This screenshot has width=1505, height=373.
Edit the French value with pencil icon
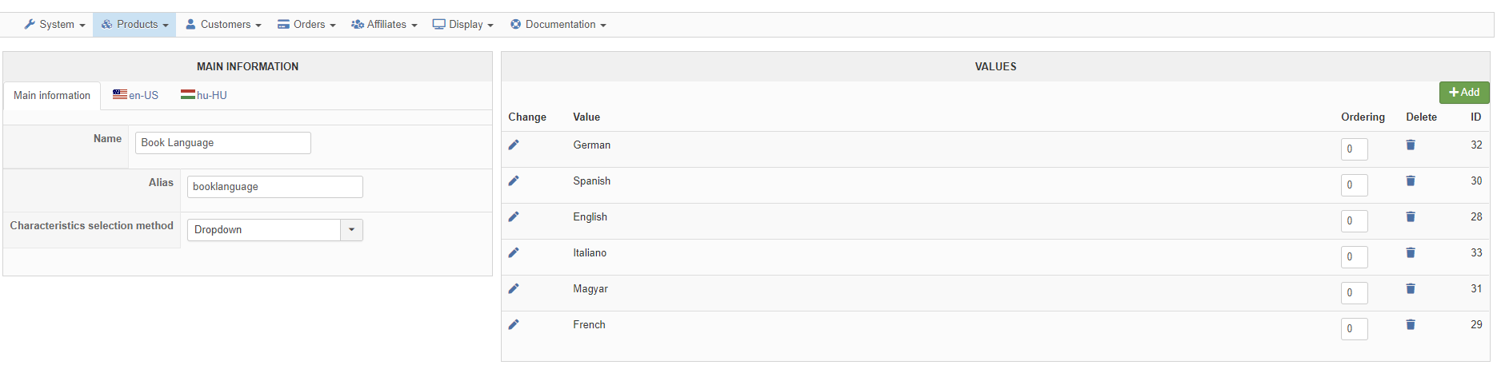coord(514,324)
